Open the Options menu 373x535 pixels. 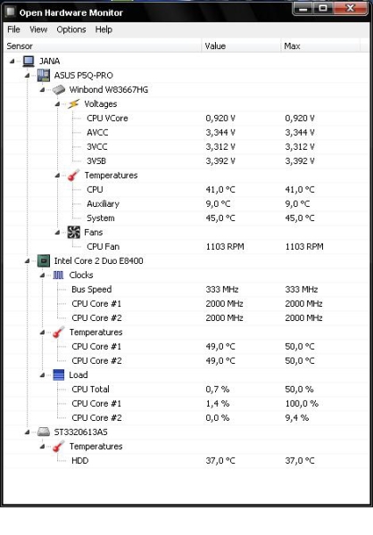[x=71, y=29]
